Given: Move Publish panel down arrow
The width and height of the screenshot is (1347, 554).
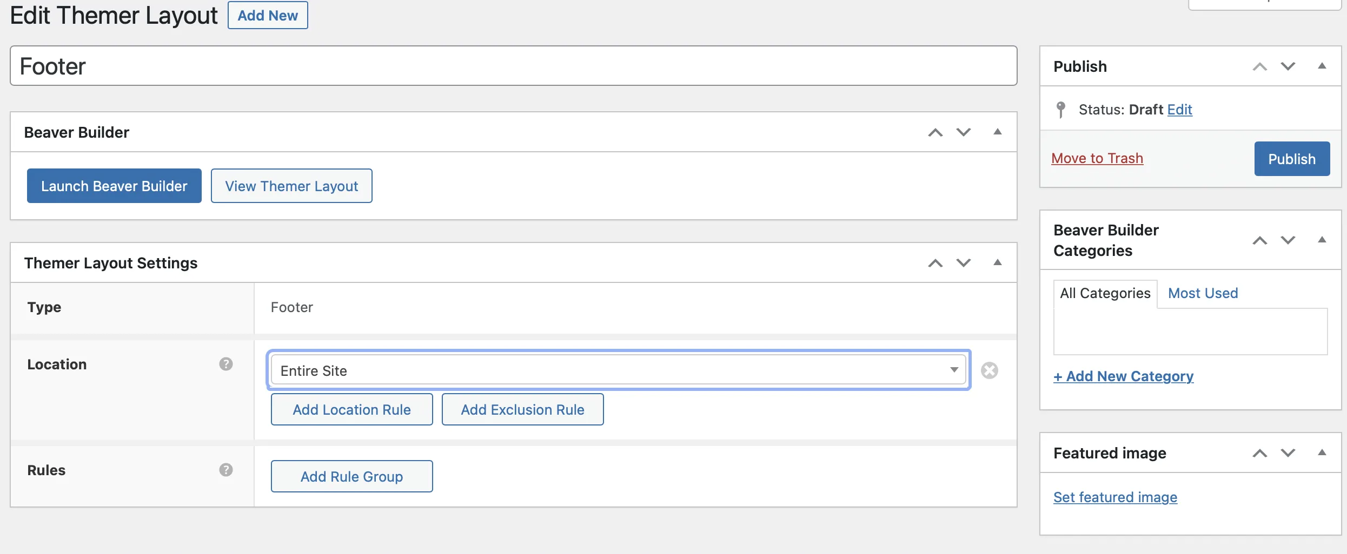Looking at the screenshot, I should pos(1288,66).
